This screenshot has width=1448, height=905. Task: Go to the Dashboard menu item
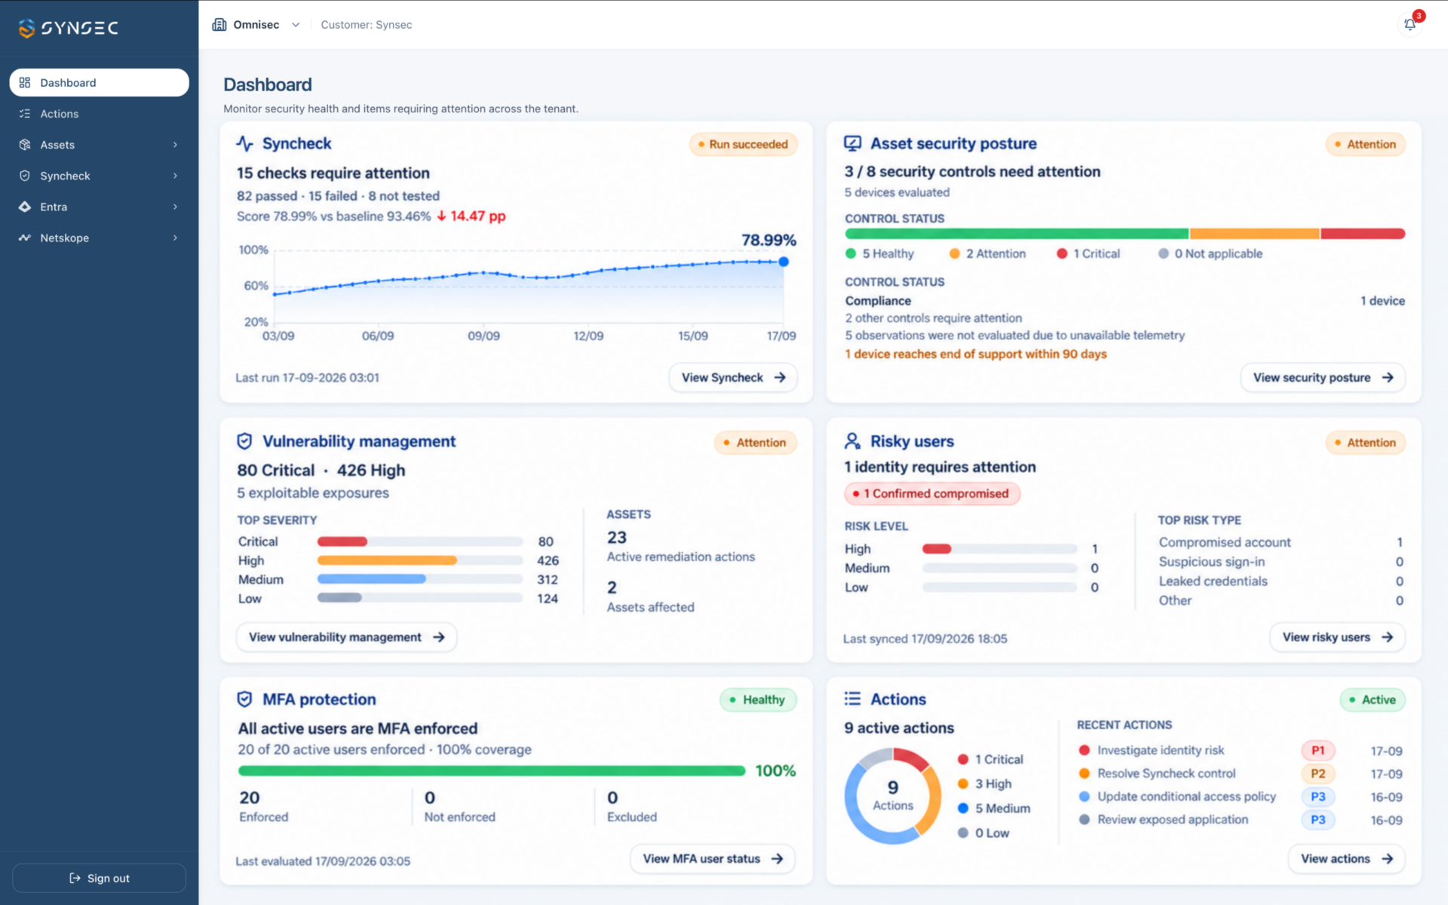point(99,83)
